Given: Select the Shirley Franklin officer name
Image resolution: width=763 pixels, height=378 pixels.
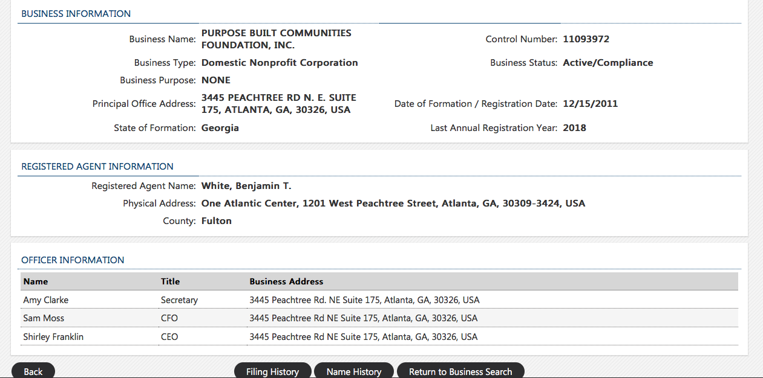Looking at the screenshot, I should (x=53, y=337).
